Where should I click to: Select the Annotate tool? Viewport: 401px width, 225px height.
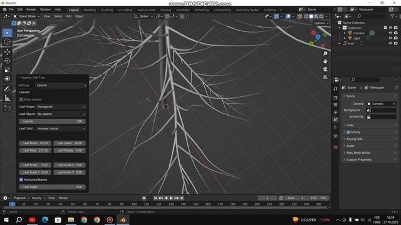[x=7, y=89]
